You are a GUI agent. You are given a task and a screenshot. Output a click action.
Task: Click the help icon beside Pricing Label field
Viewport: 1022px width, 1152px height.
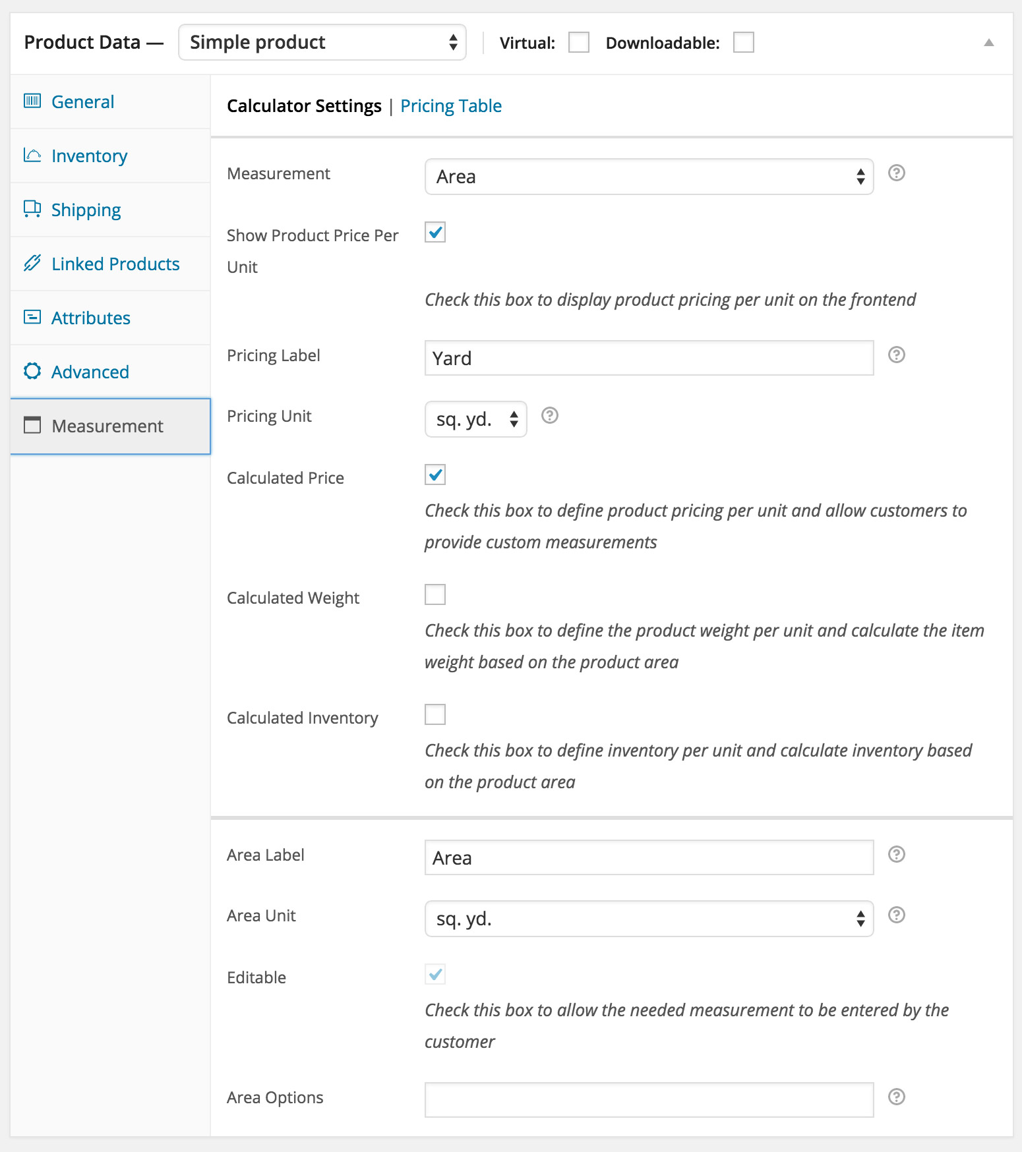point(896,355)
